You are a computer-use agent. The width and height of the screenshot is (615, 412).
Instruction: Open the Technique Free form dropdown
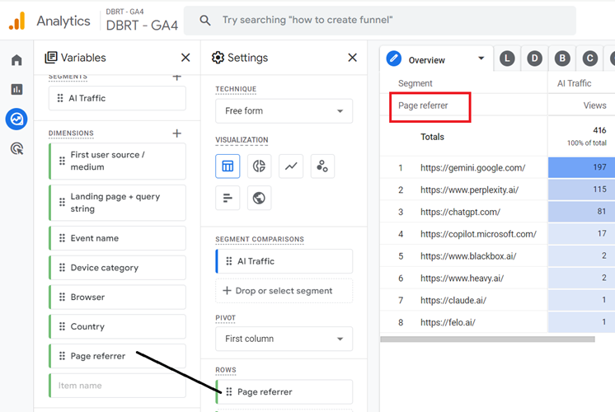(284, 111)
